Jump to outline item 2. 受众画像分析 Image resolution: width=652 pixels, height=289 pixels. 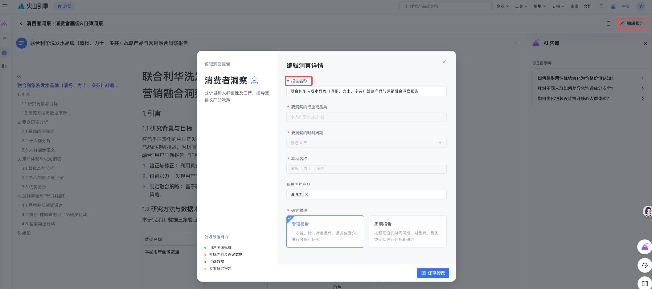click(33, 122)
